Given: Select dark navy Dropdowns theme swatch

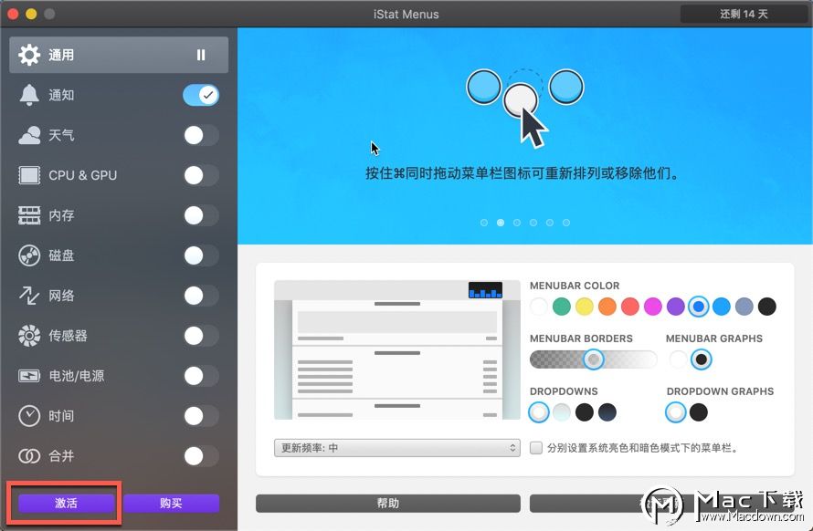Looking at the screenshot, I should (x=607, y=412).
